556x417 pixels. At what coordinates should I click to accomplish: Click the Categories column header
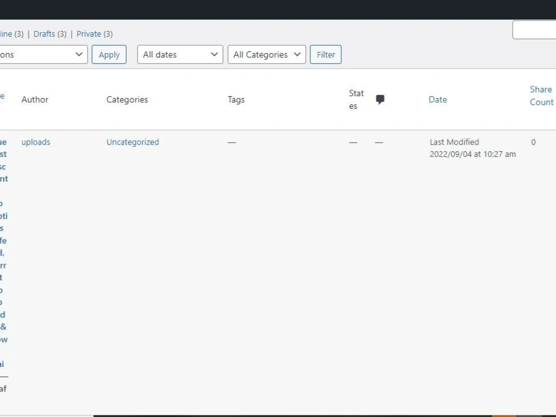click(x=127, y=100)
